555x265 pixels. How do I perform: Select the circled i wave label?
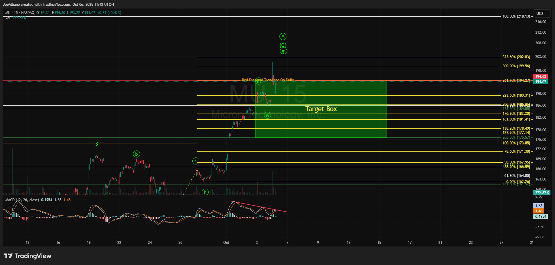pos(196,161)
